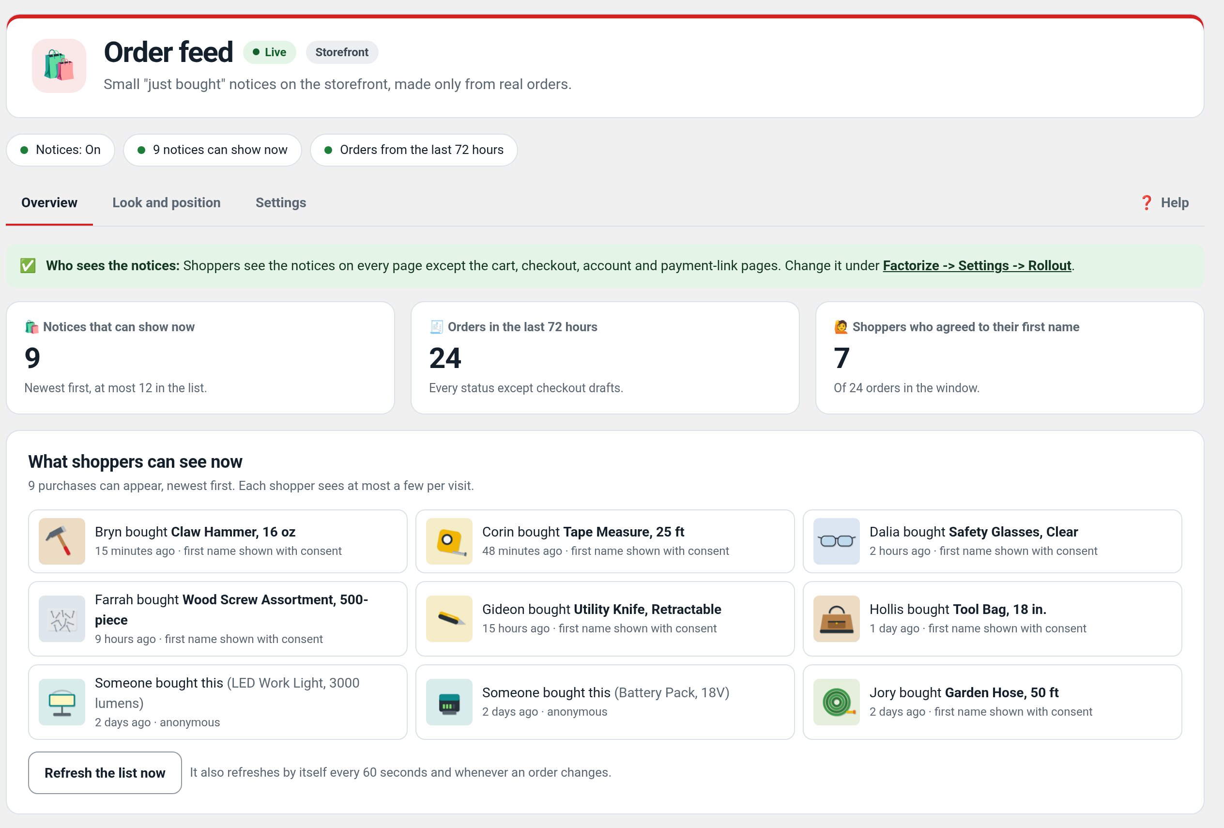This screenshot has width=1224, height=828.
Task: Select Dalia bought Safety Glasses, Clear text
Action: click(973, 532)
